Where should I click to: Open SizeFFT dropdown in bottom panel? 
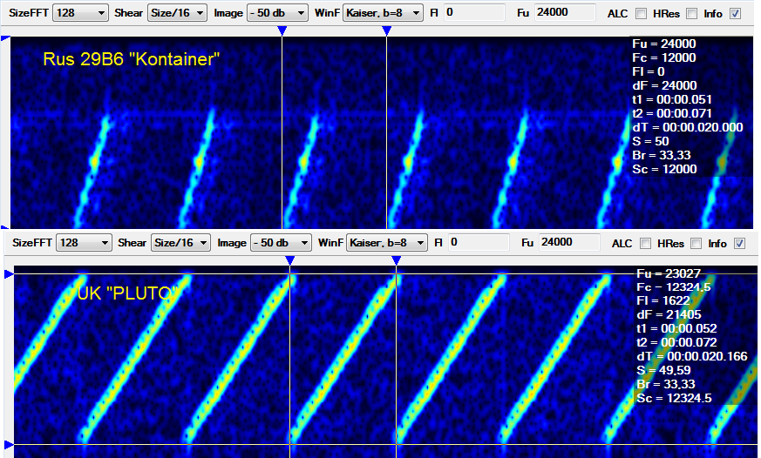(84, 243)
